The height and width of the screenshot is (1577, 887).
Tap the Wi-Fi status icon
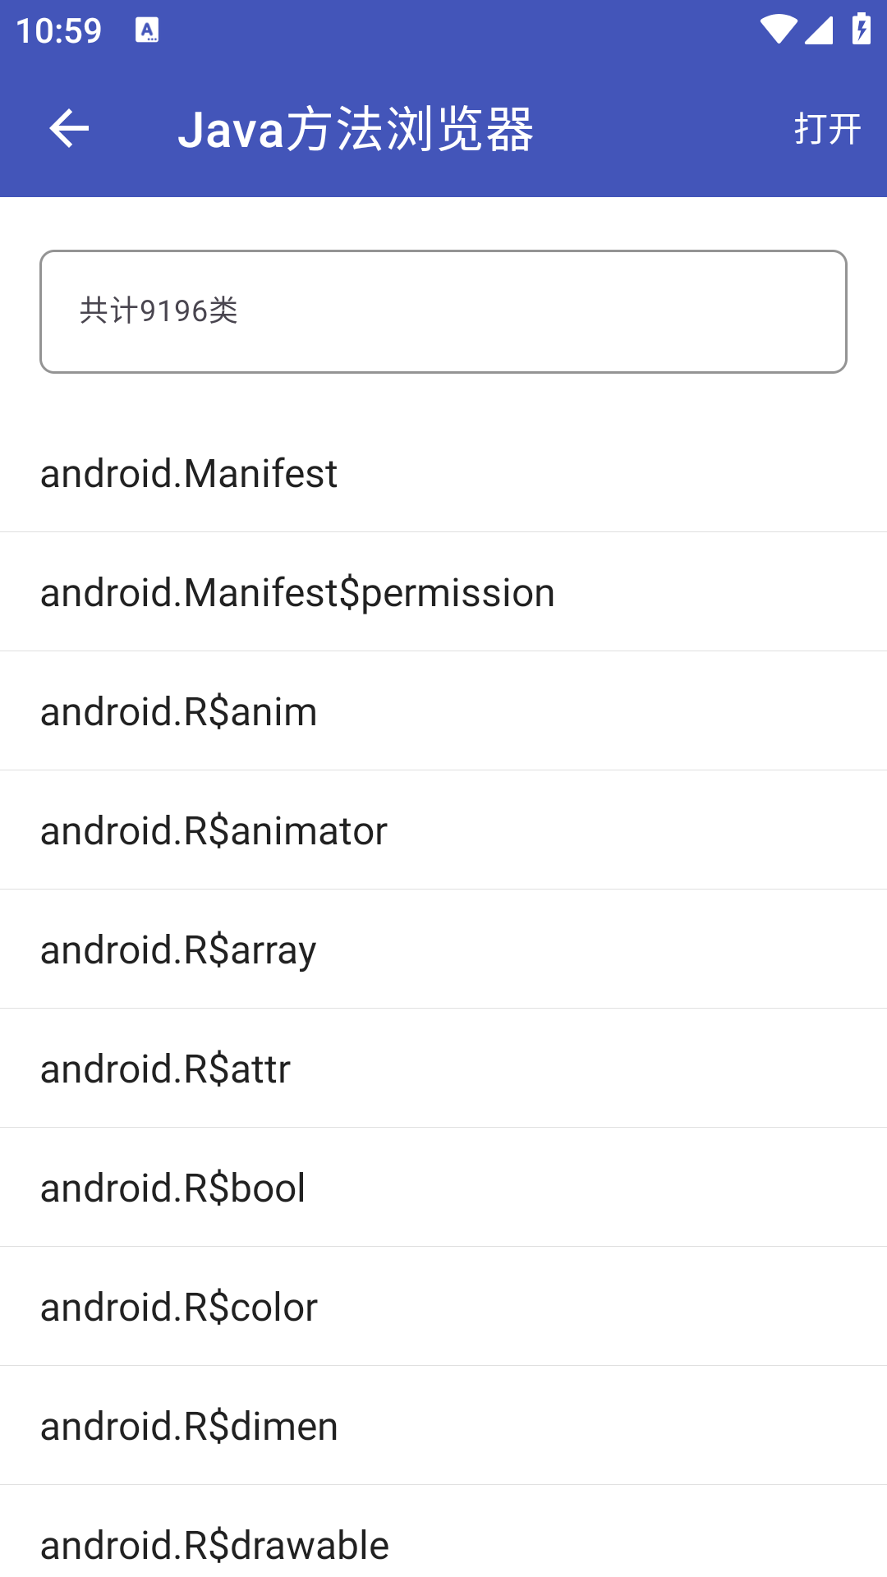tap(777, 30)
